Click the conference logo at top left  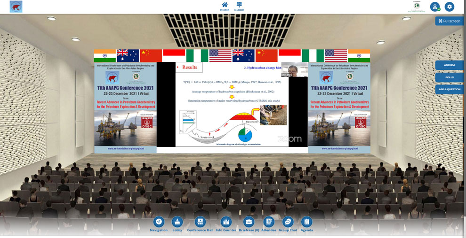tap(16, 7)
